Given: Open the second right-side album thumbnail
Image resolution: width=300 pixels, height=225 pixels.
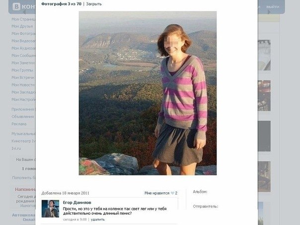Looking at the screenshot, I should click(x=264, y=96).
